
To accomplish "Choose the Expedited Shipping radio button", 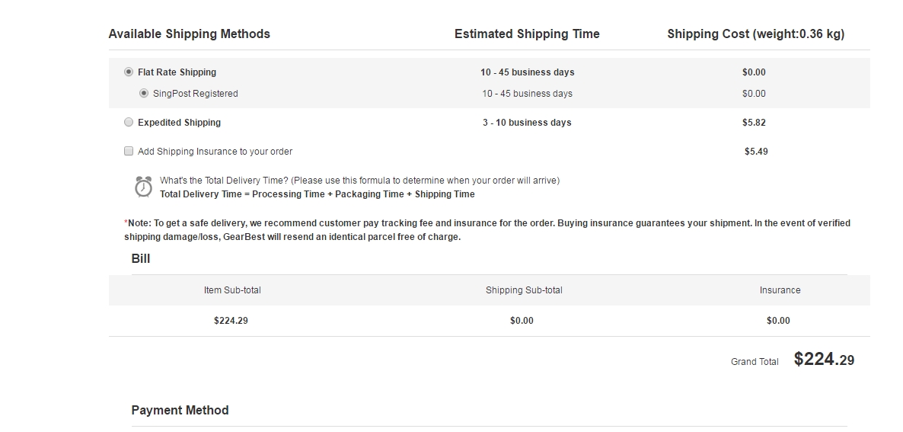I will pyautogui.click(x=129, y=122).
